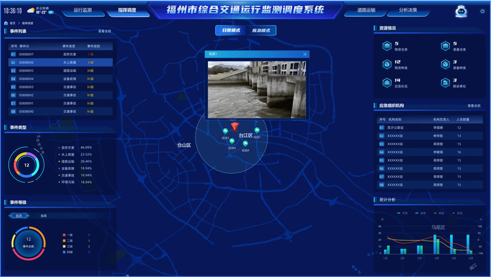
Task: Select the 当年 period toggle
Action: 44,216
